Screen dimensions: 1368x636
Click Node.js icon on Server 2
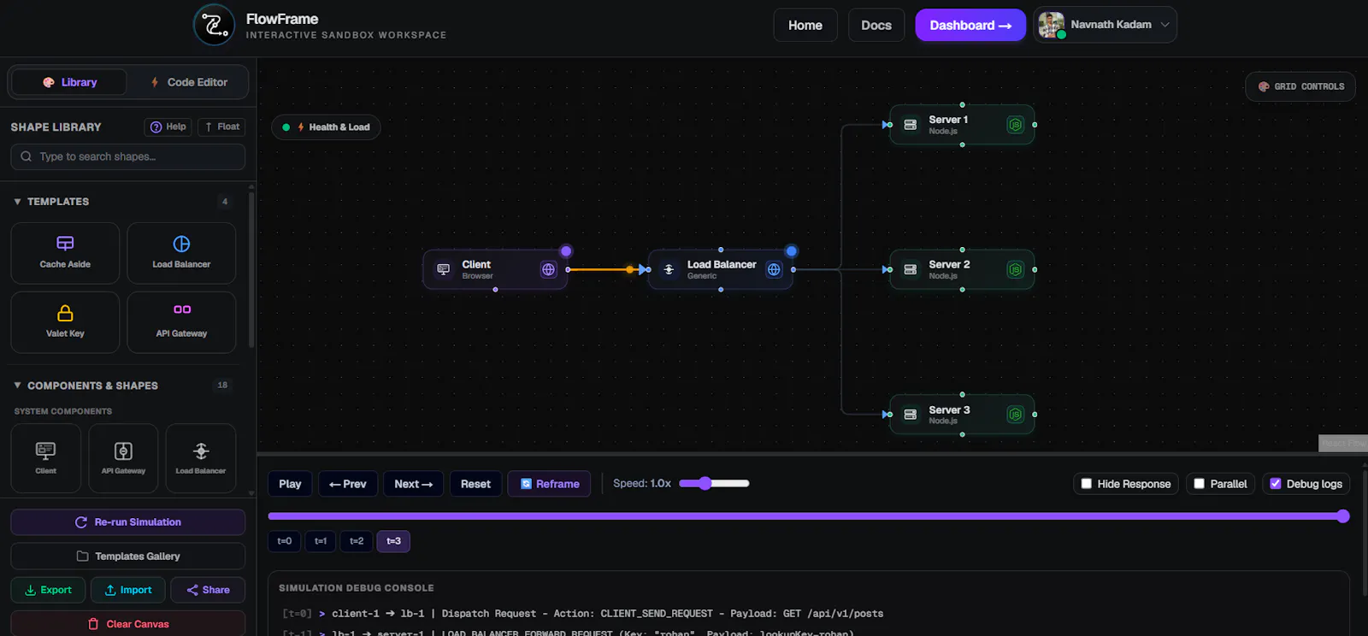1015,269
